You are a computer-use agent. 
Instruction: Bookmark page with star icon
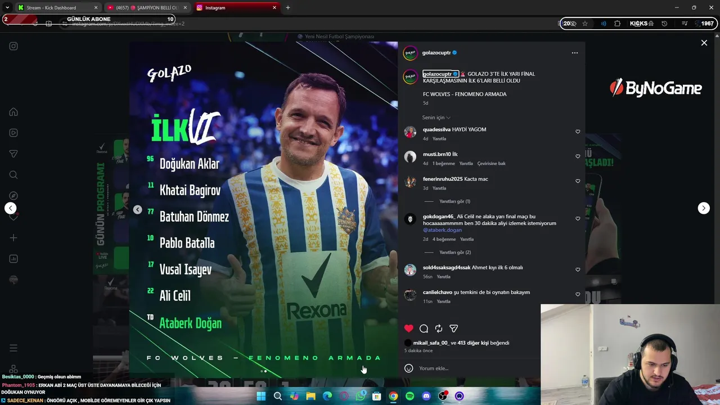click(585, 24)
